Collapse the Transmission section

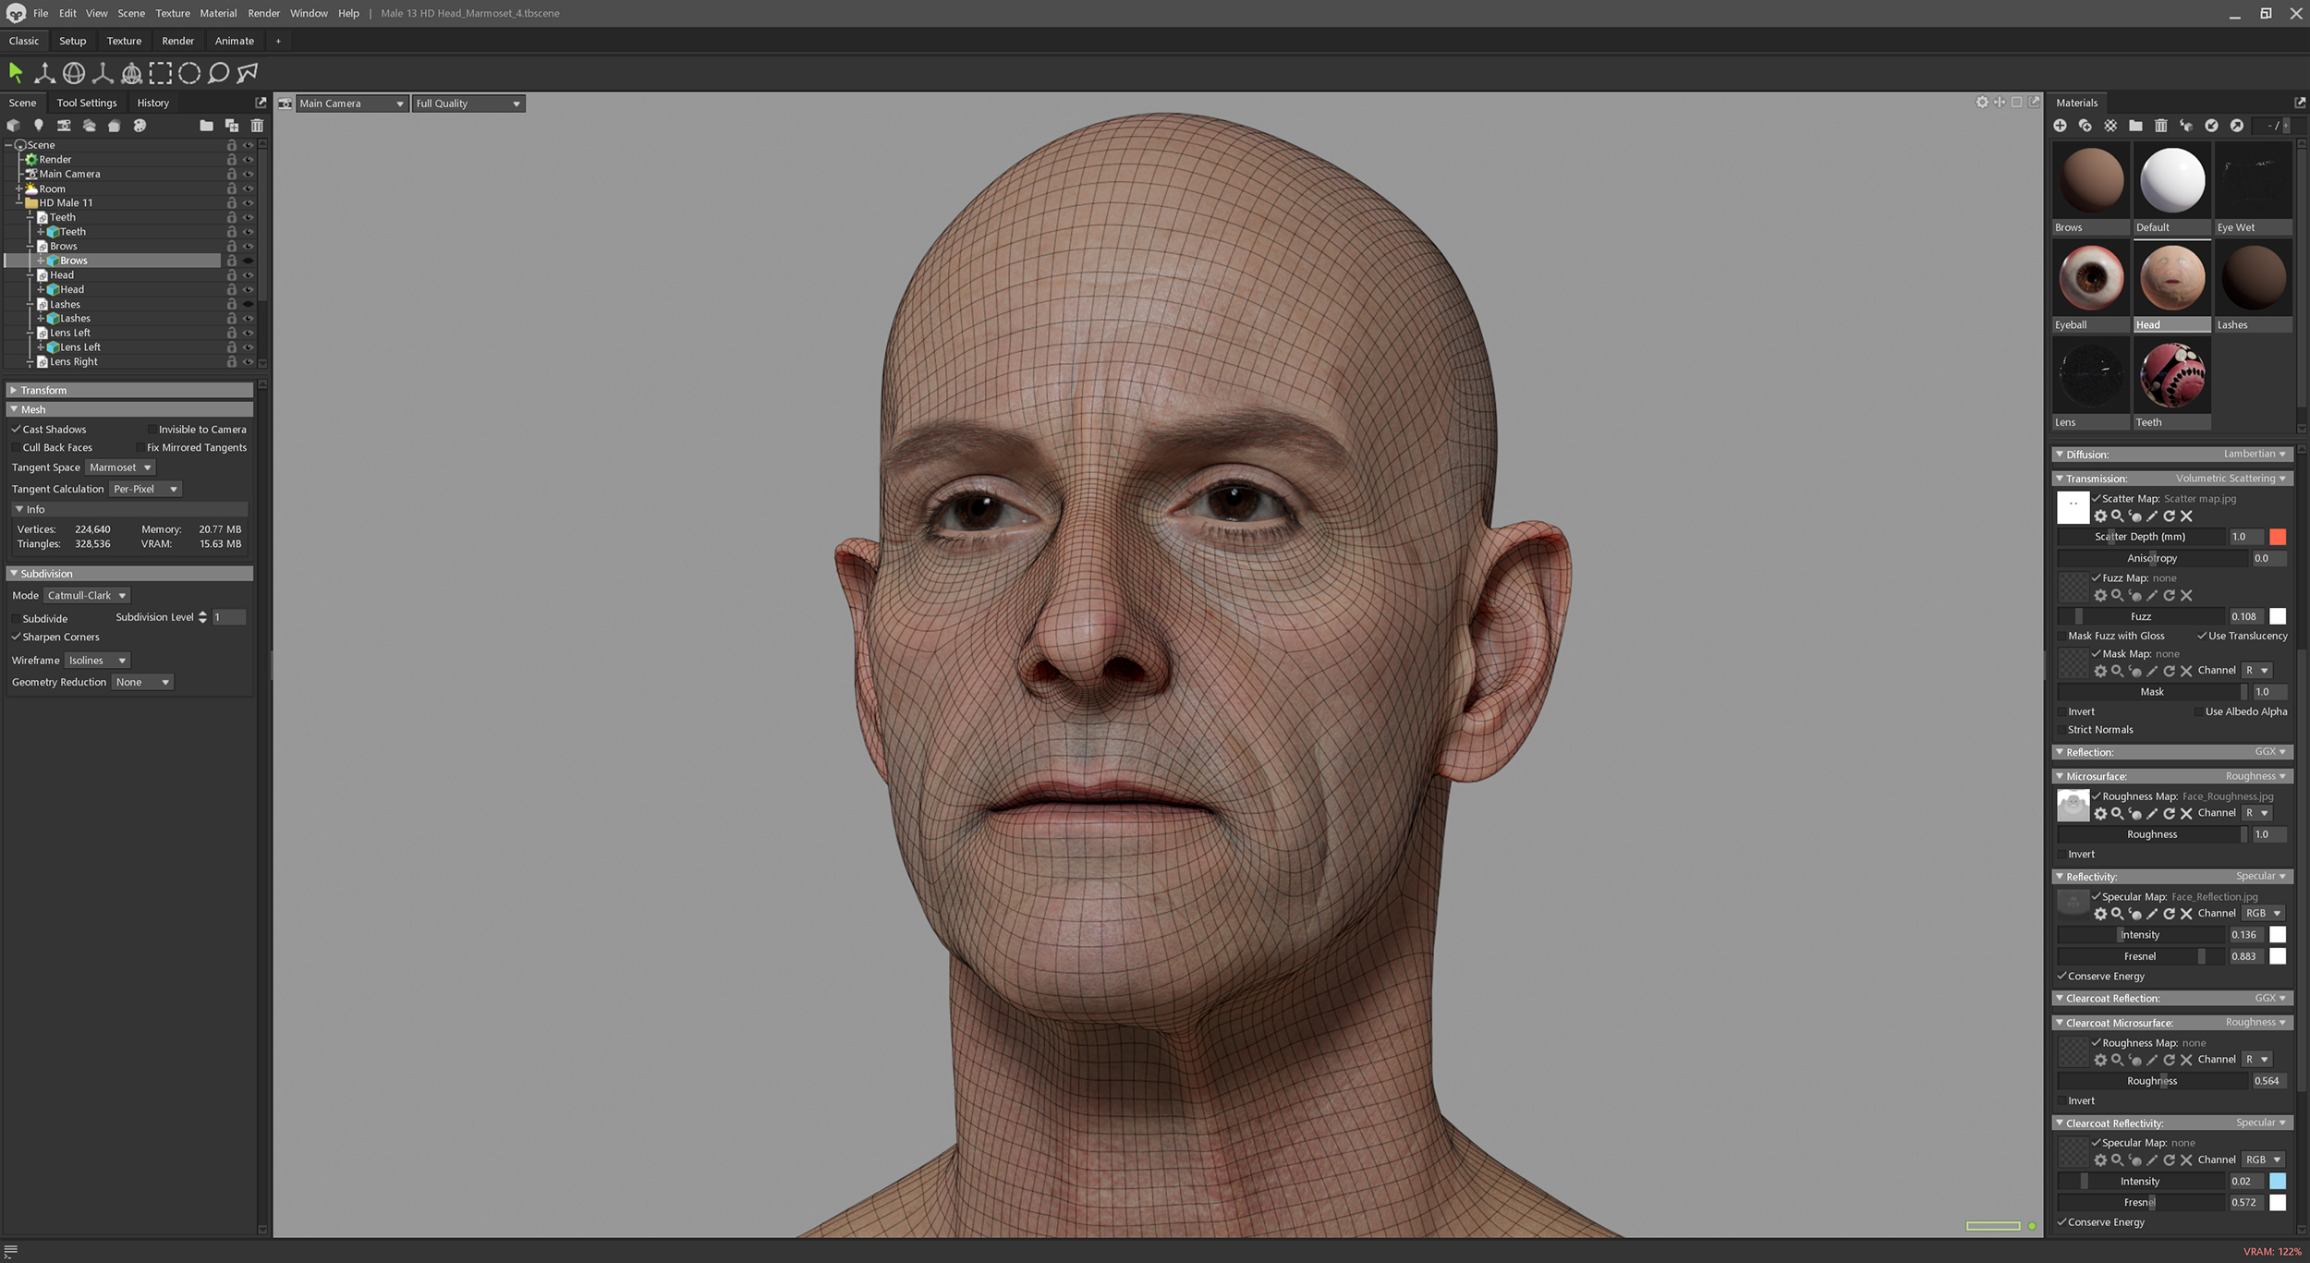click(x=2061, y=479)
